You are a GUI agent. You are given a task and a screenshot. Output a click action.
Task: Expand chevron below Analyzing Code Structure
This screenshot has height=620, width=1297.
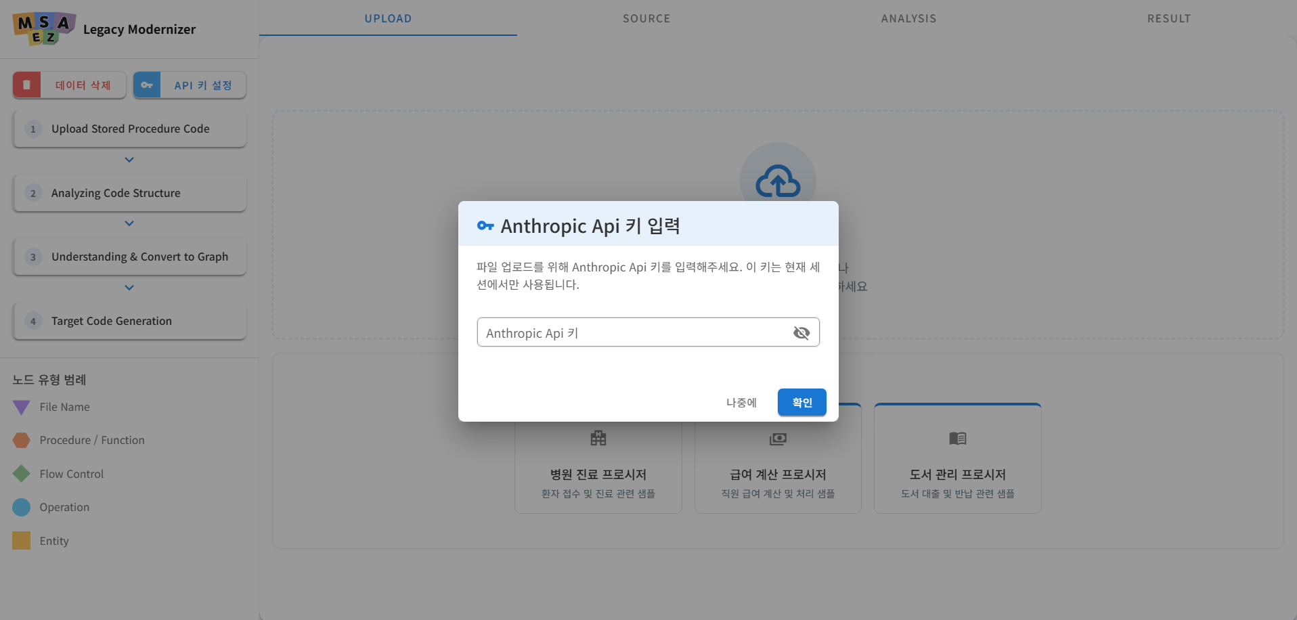click(x=129, y=223)
